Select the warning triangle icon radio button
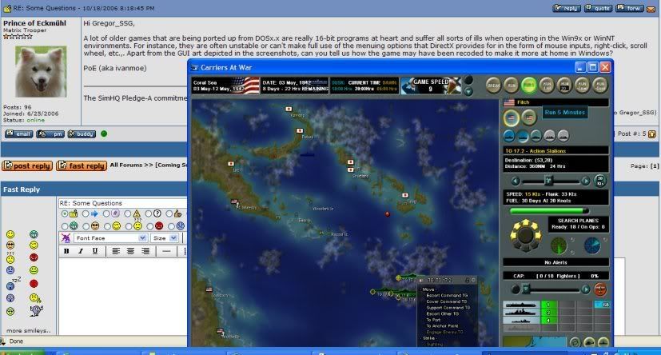Image resolution: width=661 pixels, height=355 pixels. pyautogui.click(x=126, y=214)
